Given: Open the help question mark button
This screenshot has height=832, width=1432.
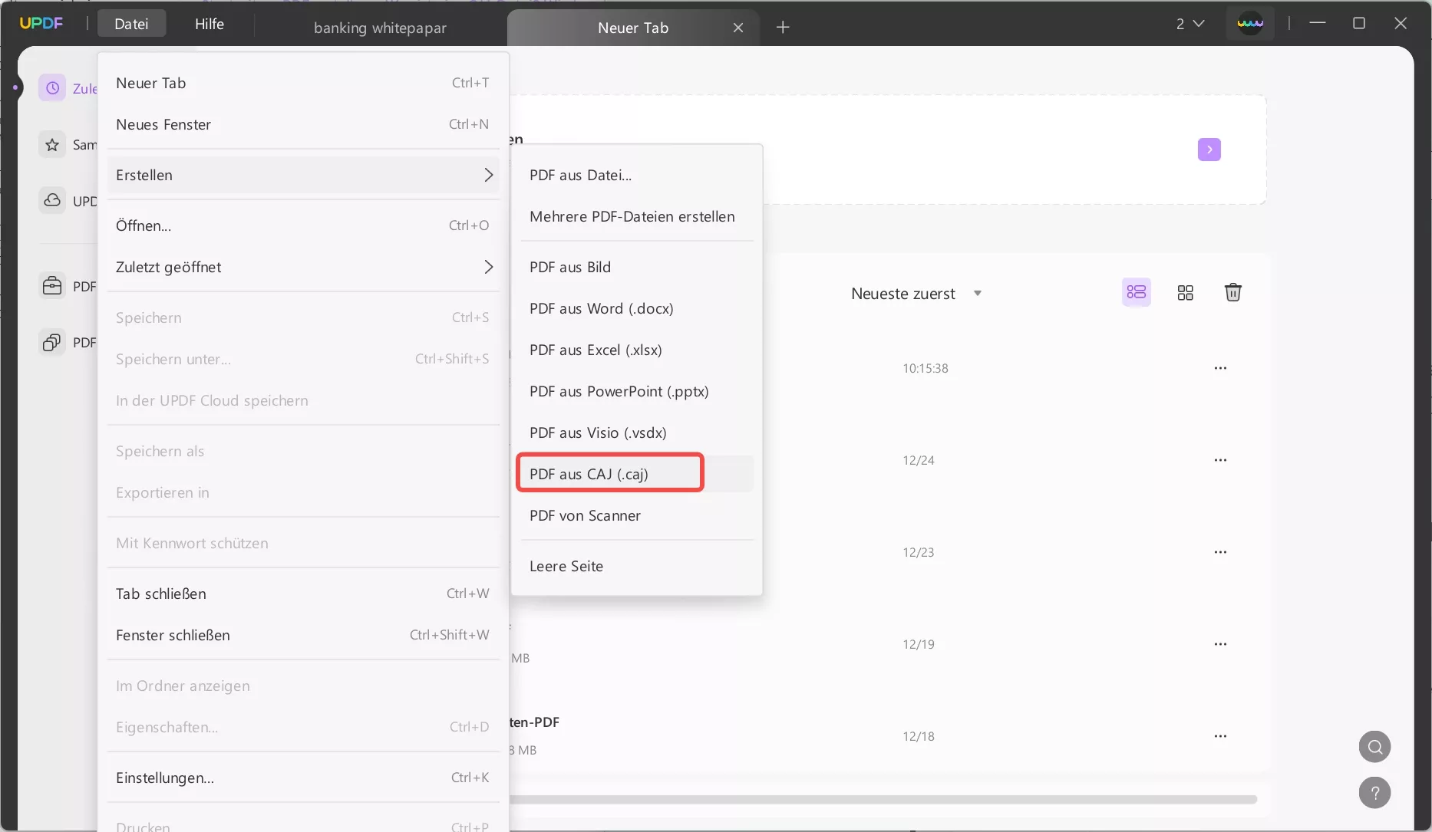Looking at the screenshot, I should point(1375,793).
